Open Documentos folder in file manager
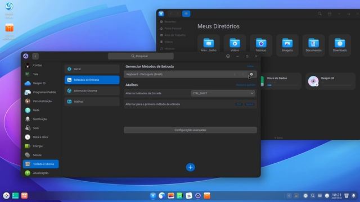360x202 pixels. (313, 45)
